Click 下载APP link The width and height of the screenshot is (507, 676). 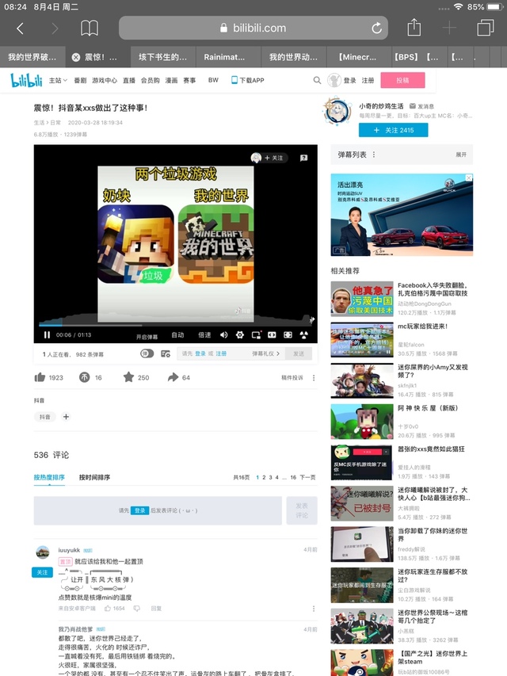[248, 80]
